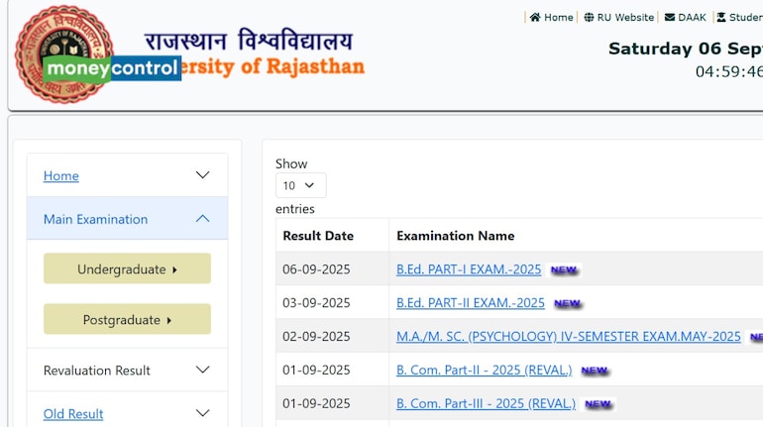Click NEW badge beside B.Ed. PART-I exam
This screenshot has height=427, width=763.
tap(564, 269)
